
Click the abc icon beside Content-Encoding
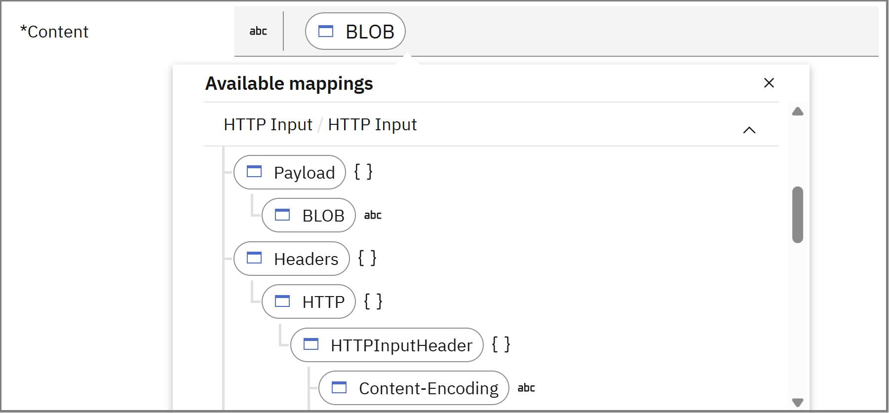(x=526, y=388)
